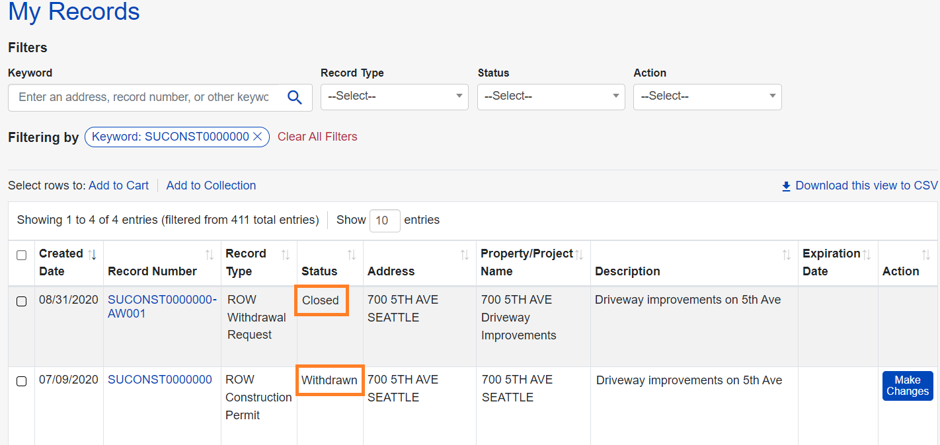Click the Clear All Filters link

click(x=317, y=137)
